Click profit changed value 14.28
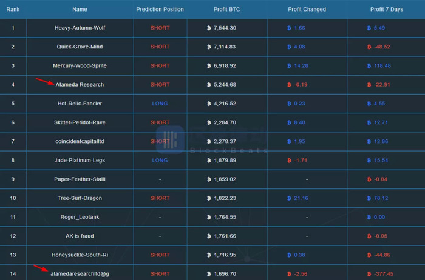425x280 pixels. click(301, 65)
